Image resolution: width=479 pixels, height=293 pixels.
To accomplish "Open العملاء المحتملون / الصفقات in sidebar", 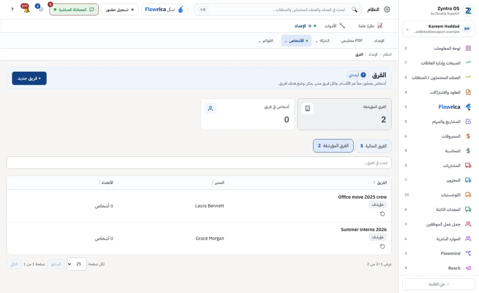I will pyautogui.click(x=439, y=78).
